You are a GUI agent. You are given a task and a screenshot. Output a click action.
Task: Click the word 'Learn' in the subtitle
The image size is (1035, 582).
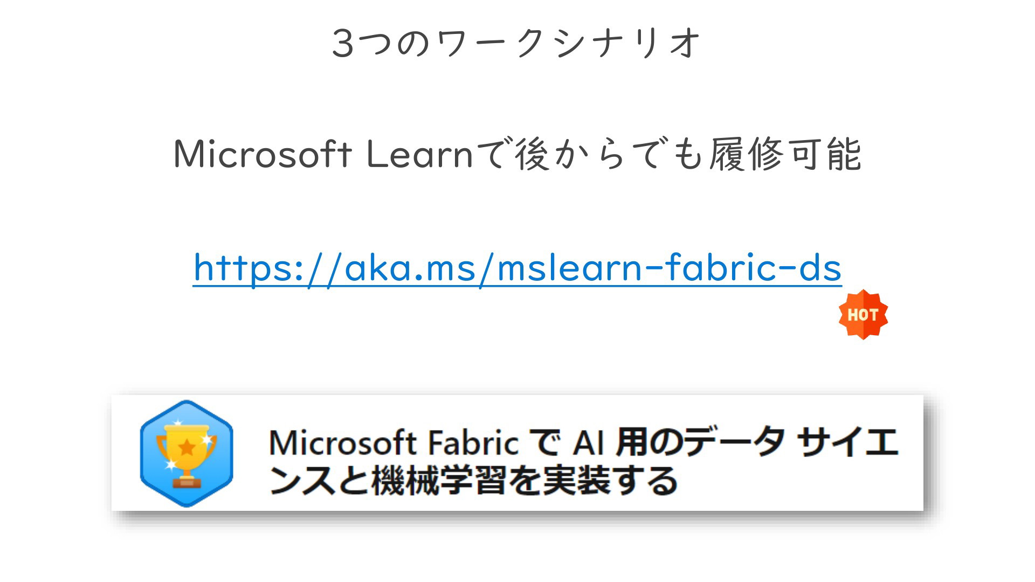coord(420,154)
